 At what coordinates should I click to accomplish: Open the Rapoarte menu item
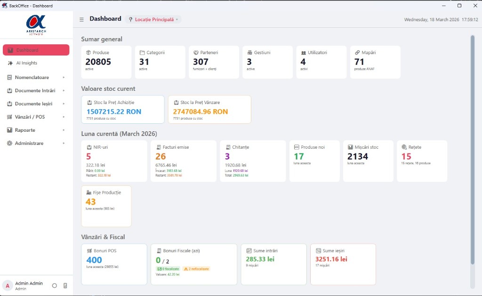click(x=36, y=130)
